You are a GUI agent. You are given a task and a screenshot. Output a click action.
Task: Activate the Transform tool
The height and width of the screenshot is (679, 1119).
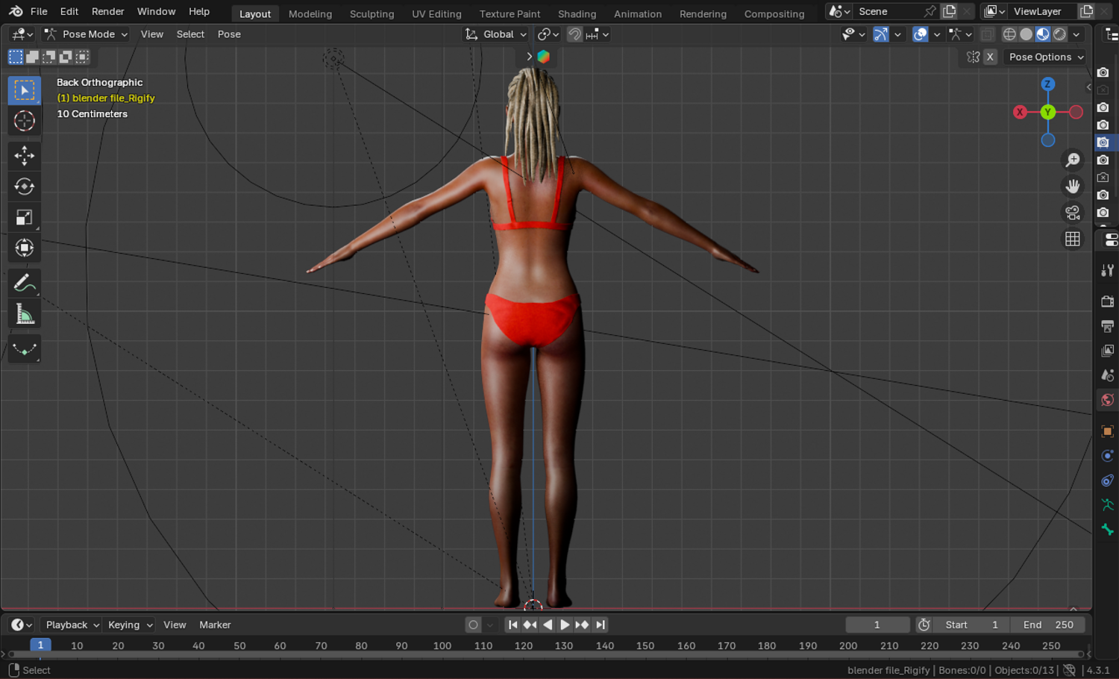click(x=25, y=248)
